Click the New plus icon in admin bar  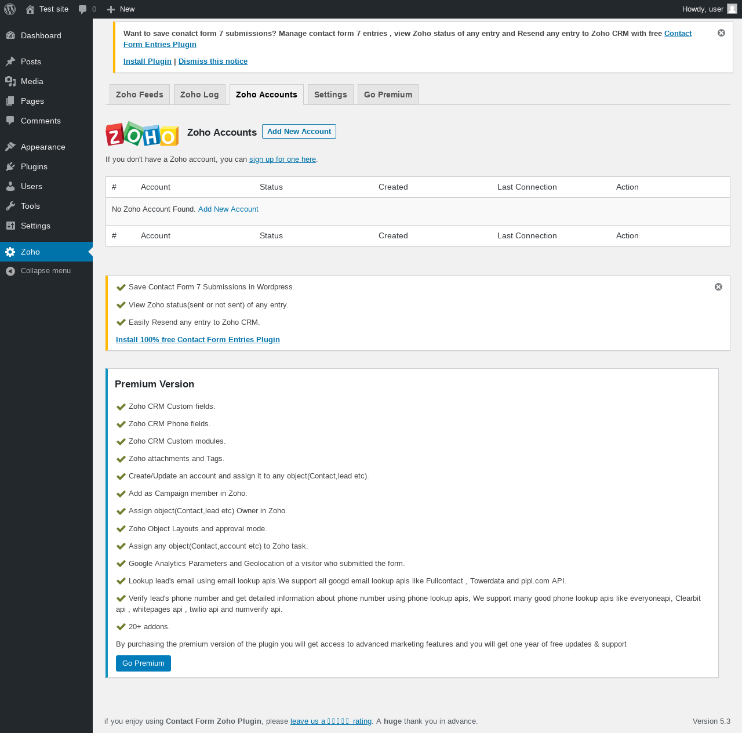point(111,9)
